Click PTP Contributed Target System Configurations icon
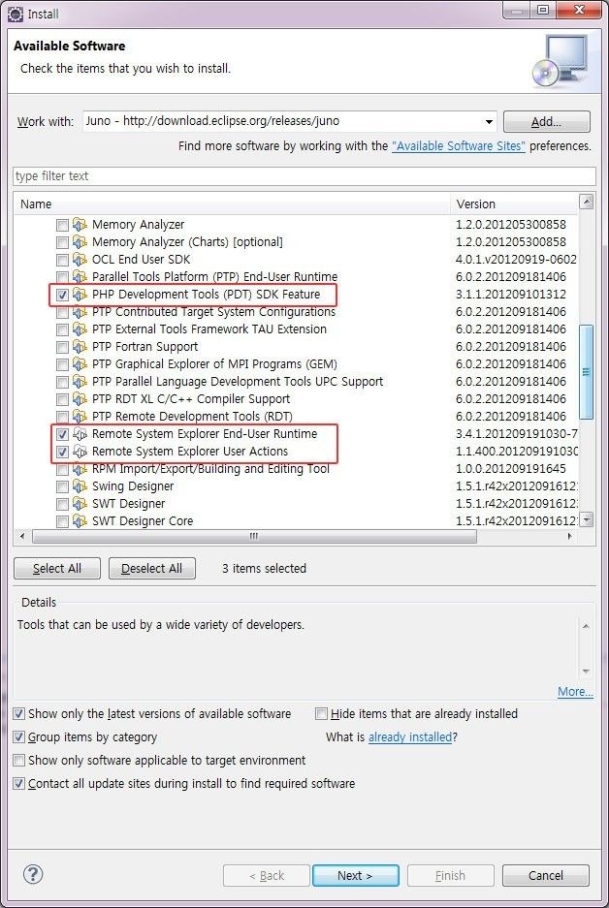This screenshot has width=609, height=908. tap(80, 311)
